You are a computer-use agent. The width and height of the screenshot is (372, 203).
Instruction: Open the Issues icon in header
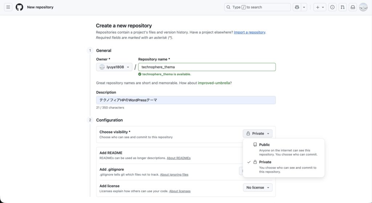coord(332,7)
